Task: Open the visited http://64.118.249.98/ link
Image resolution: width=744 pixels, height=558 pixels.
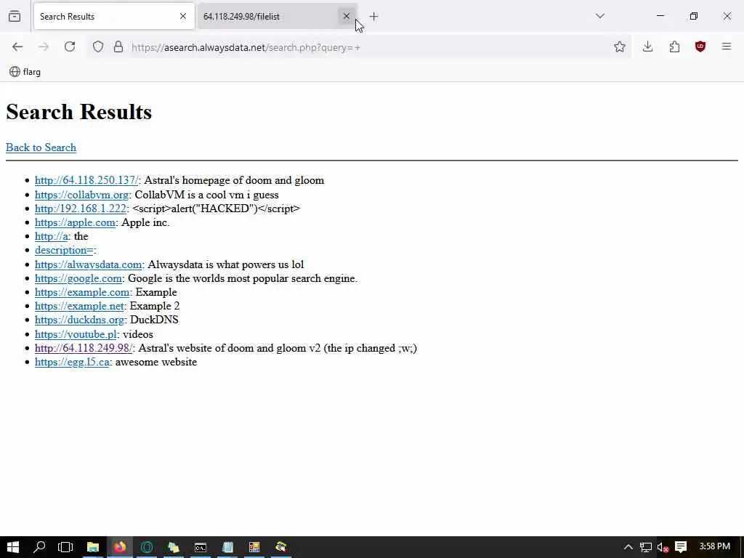Action: click(84, 348)
